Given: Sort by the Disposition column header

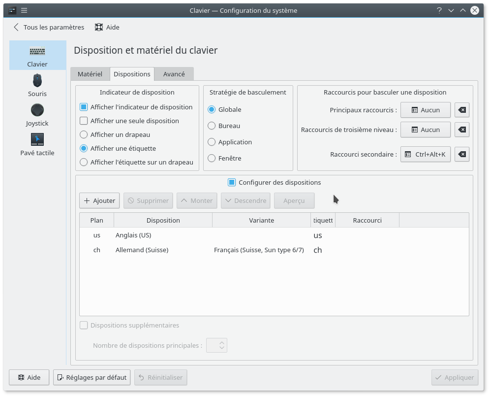Looking at the screenshot, I should coord(163,220).
